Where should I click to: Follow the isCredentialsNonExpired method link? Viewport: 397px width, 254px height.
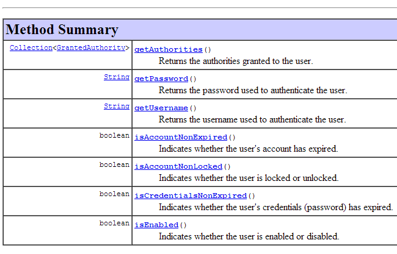coord(191,196)
